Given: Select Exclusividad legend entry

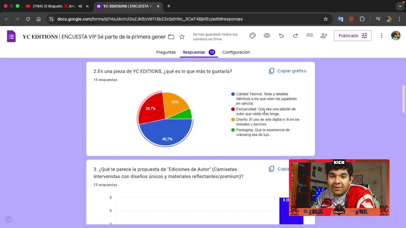Looking at the screenshot, I should click(x=264, y=111).
